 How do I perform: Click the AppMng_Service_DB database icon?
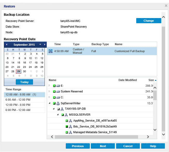(x=70, y=121)
